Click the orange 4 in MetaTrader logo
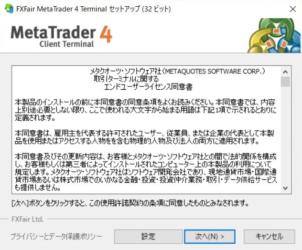The image size is (302, 250). (x=106, y=34)
